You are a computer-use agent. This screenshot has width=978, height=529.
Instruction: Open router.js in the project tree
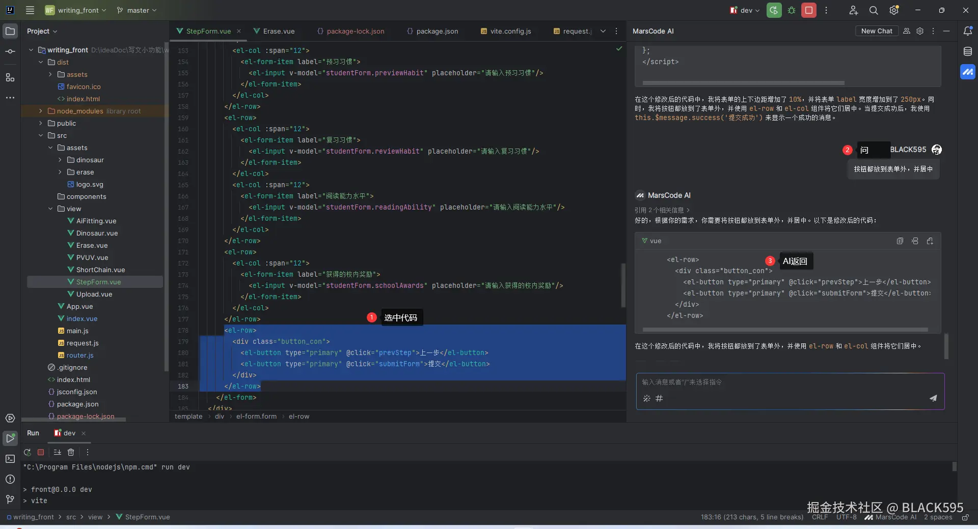pos(80,355)
